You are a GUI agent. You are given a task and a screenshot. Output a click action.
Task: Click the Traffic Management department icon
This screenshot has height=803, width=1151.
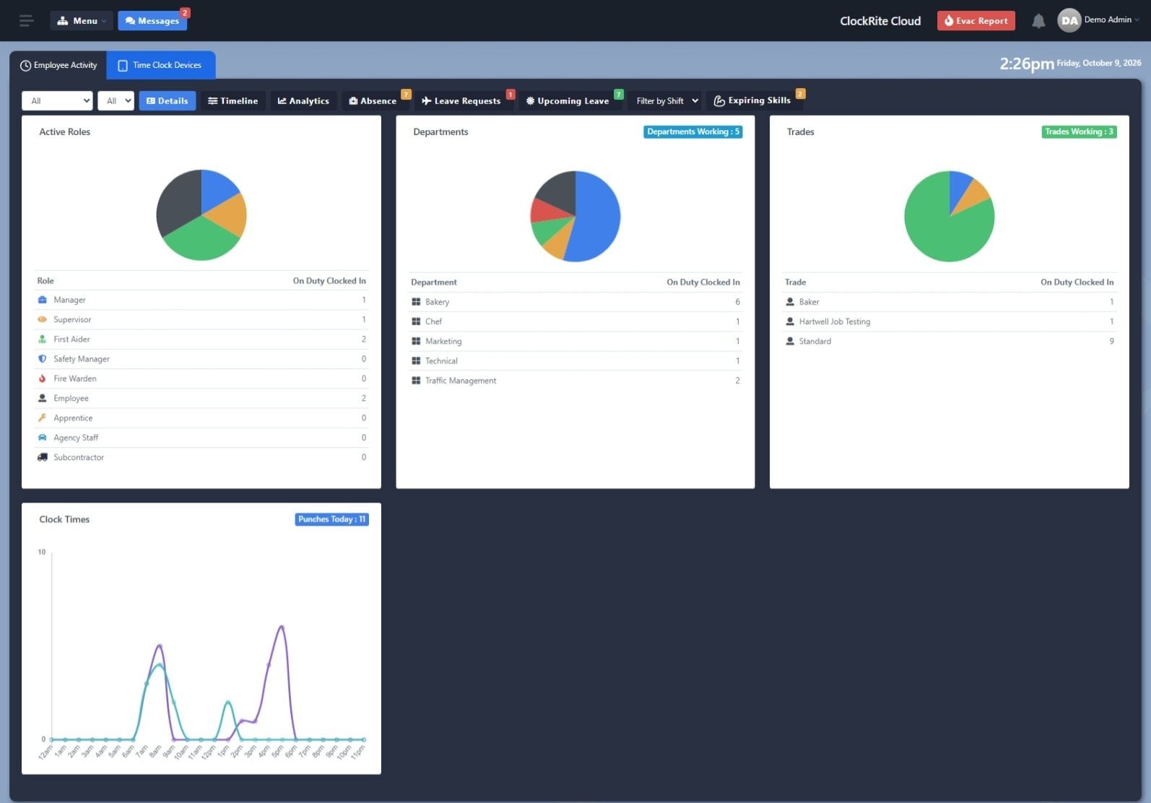point(416,381)
